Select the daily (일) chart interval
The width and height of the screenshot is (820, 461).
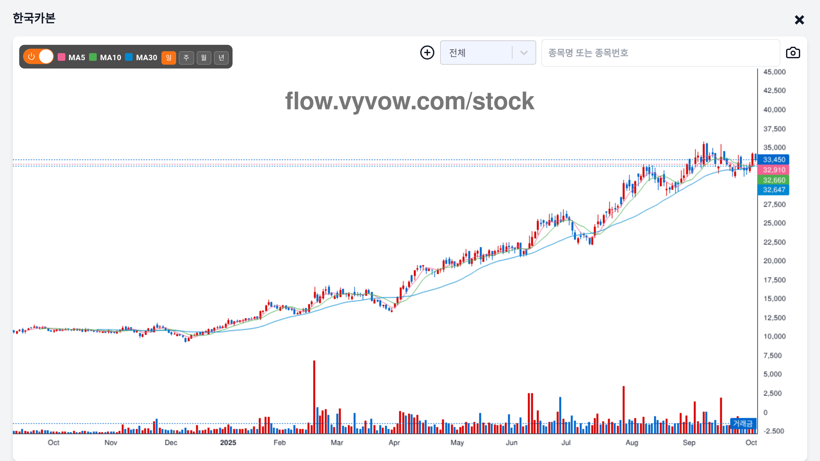coord(168,58)
